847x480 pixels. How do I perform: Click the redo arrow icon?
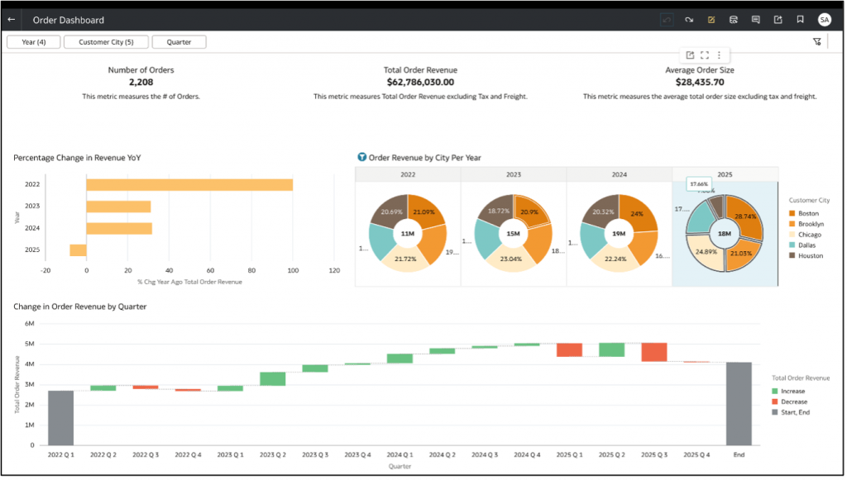pyautogui.click(x=689, y=20)
